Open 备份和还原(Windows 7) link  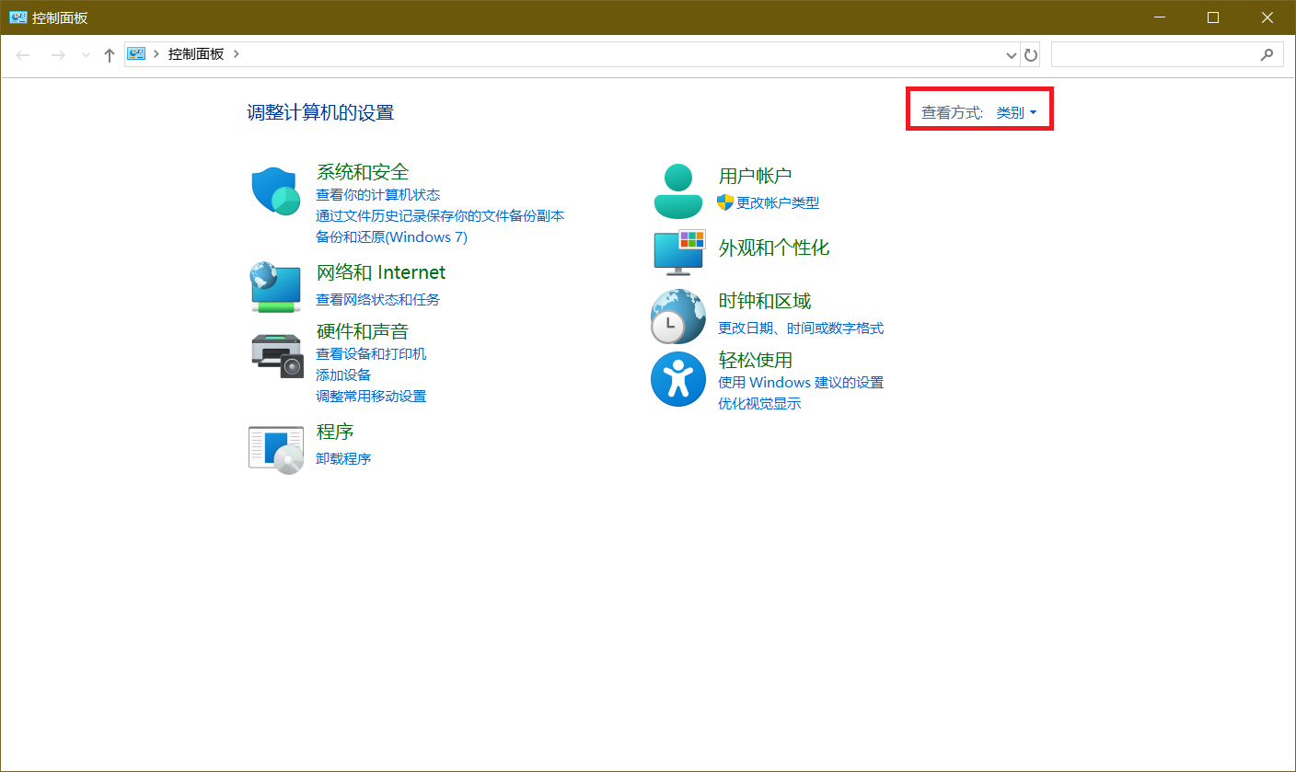(391, 236)
